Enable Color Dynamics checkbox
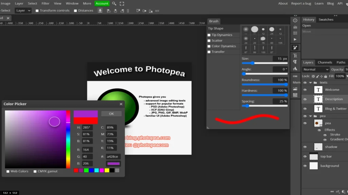This screenshot has height=195, width=348. pos(209,46)
